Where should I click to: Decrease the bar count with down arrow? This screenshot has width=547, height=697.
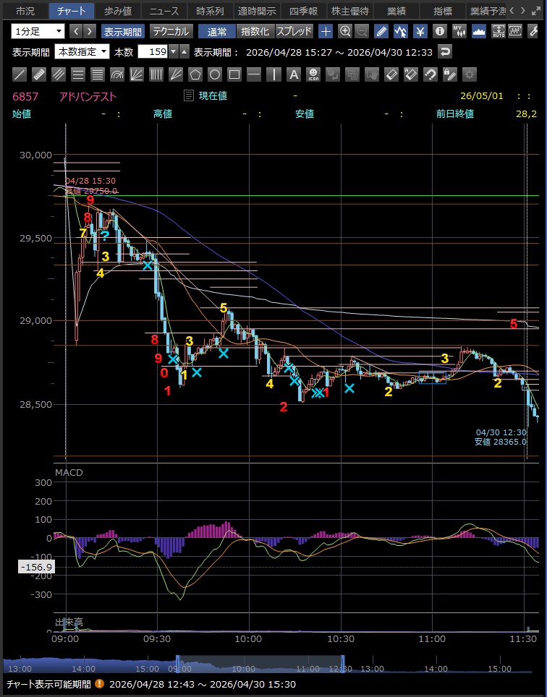click(174, 51)
